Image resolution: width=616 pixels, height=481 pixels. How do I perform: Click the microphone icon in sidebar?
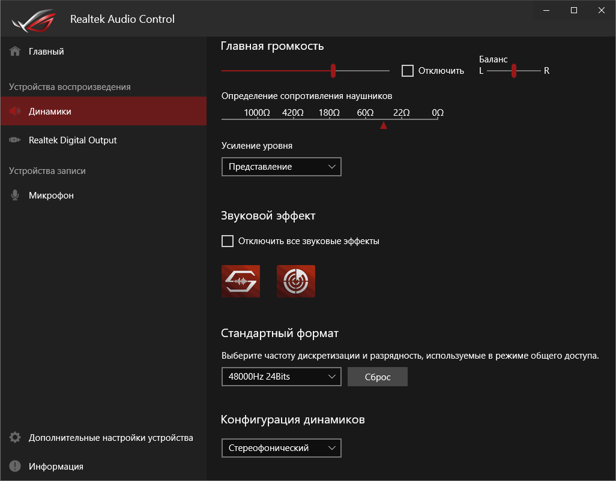tap(15, 196)
